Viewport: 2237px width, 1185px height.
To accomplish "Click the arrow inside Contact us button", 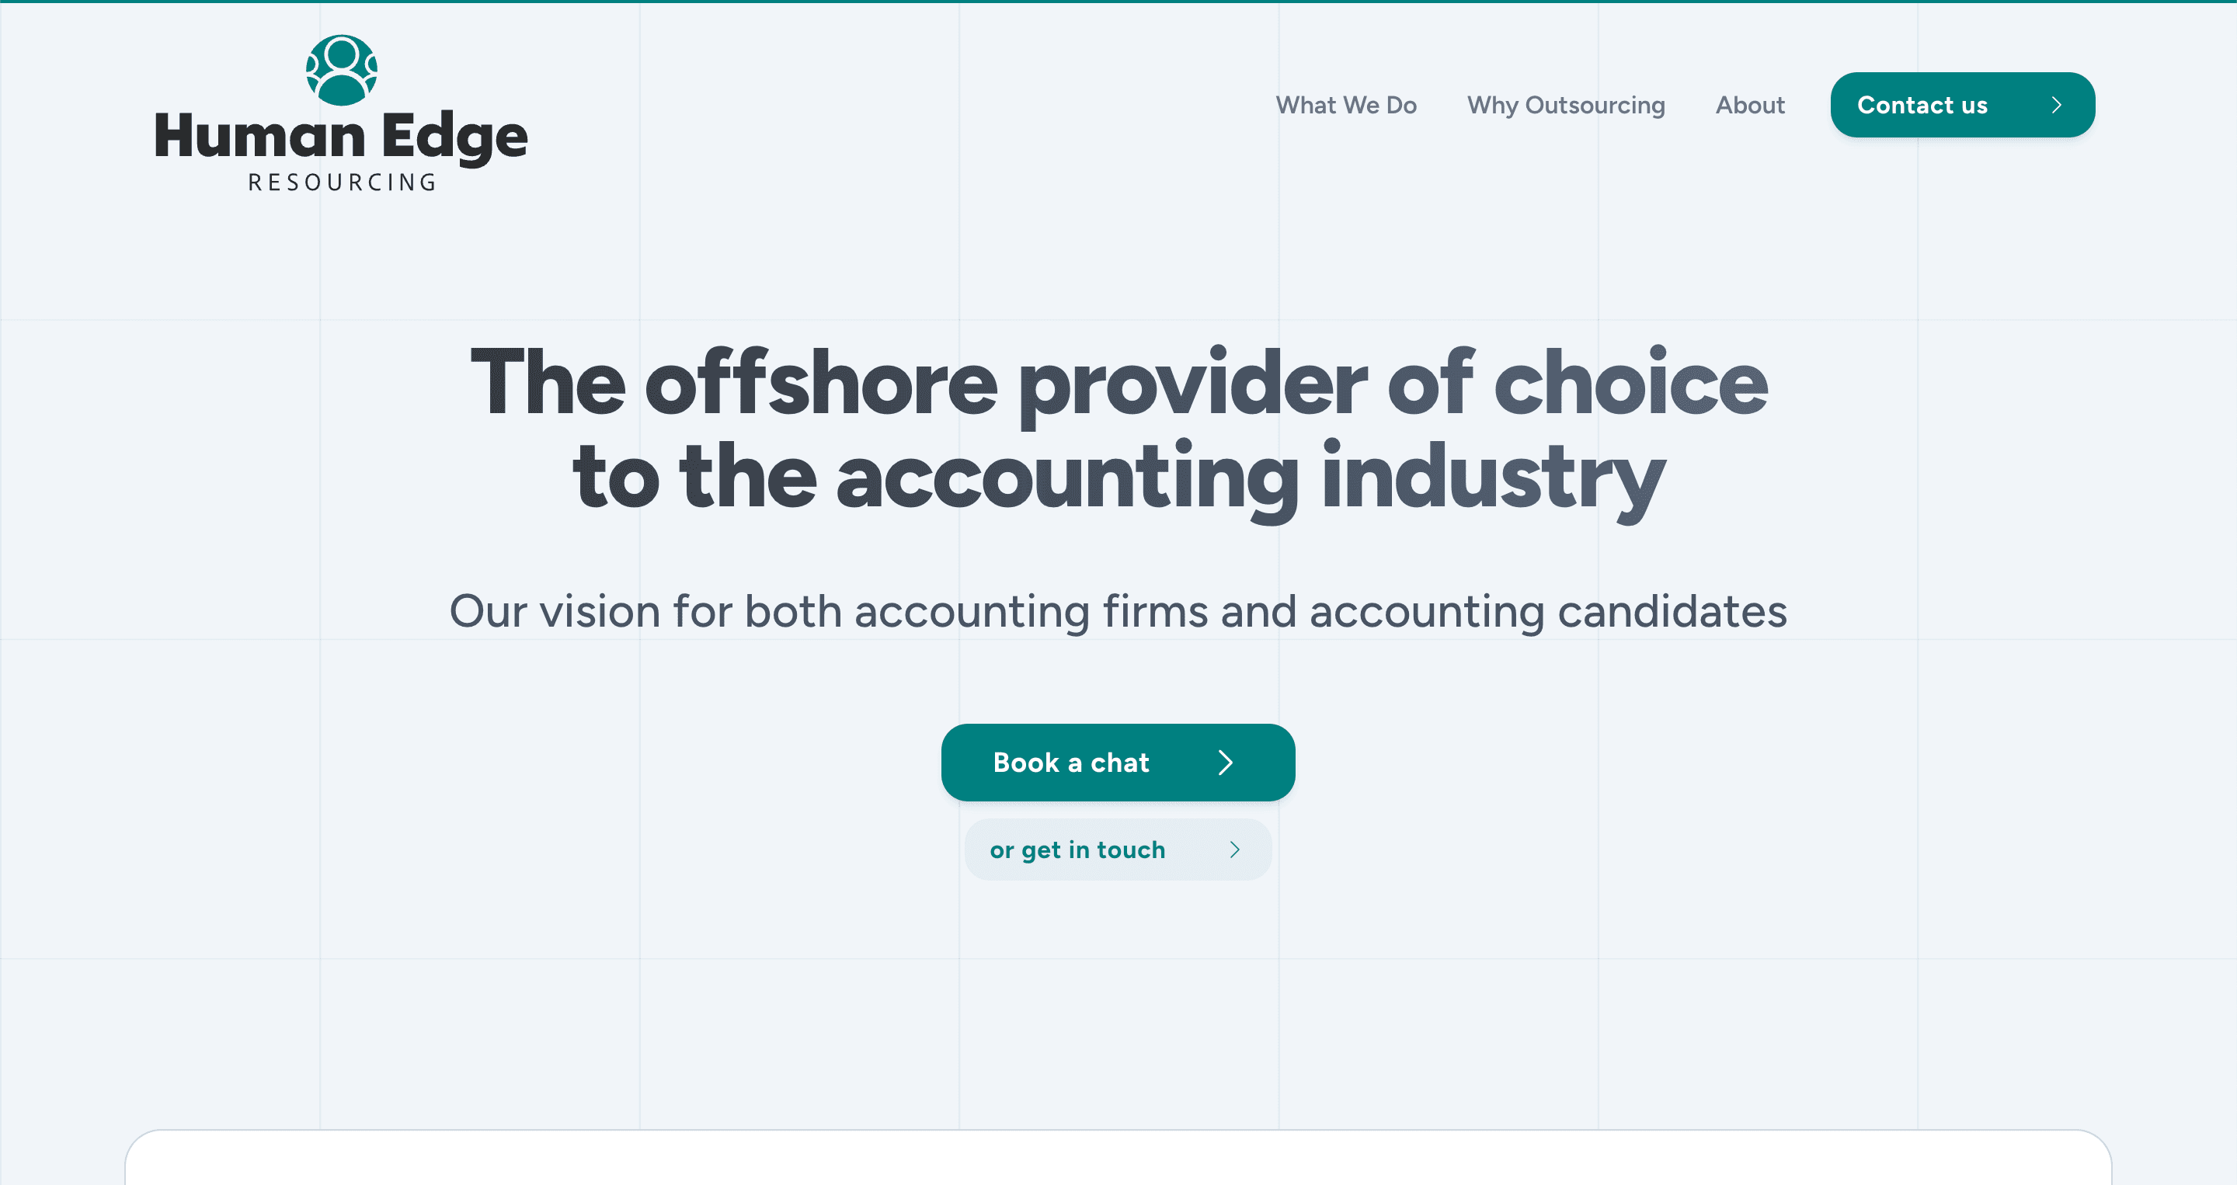I will 2055,105.
